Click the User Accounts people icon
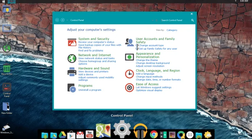The height and width of the screenshot is (139, 252). coord(129,42)
